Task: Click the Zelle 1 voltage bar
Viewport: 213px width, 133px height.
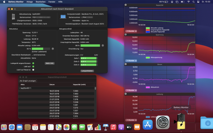Action: coord(89,58)
